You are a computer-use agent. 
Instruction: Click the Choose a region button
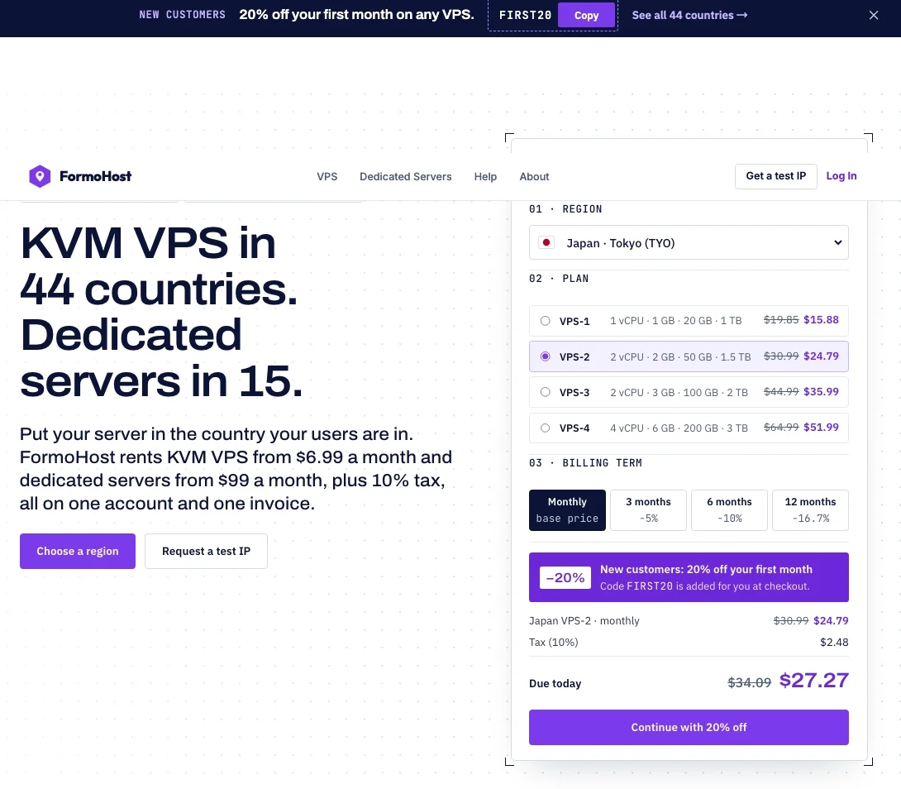pyautogui.click(x=78, y=551)
